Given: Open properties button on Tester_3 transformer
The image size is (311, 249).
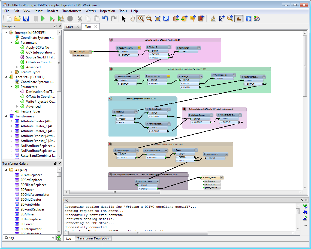Looking at the screenshot, I should pos(169,47).
